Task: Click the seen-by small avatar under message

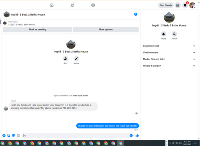Action: 136,113
